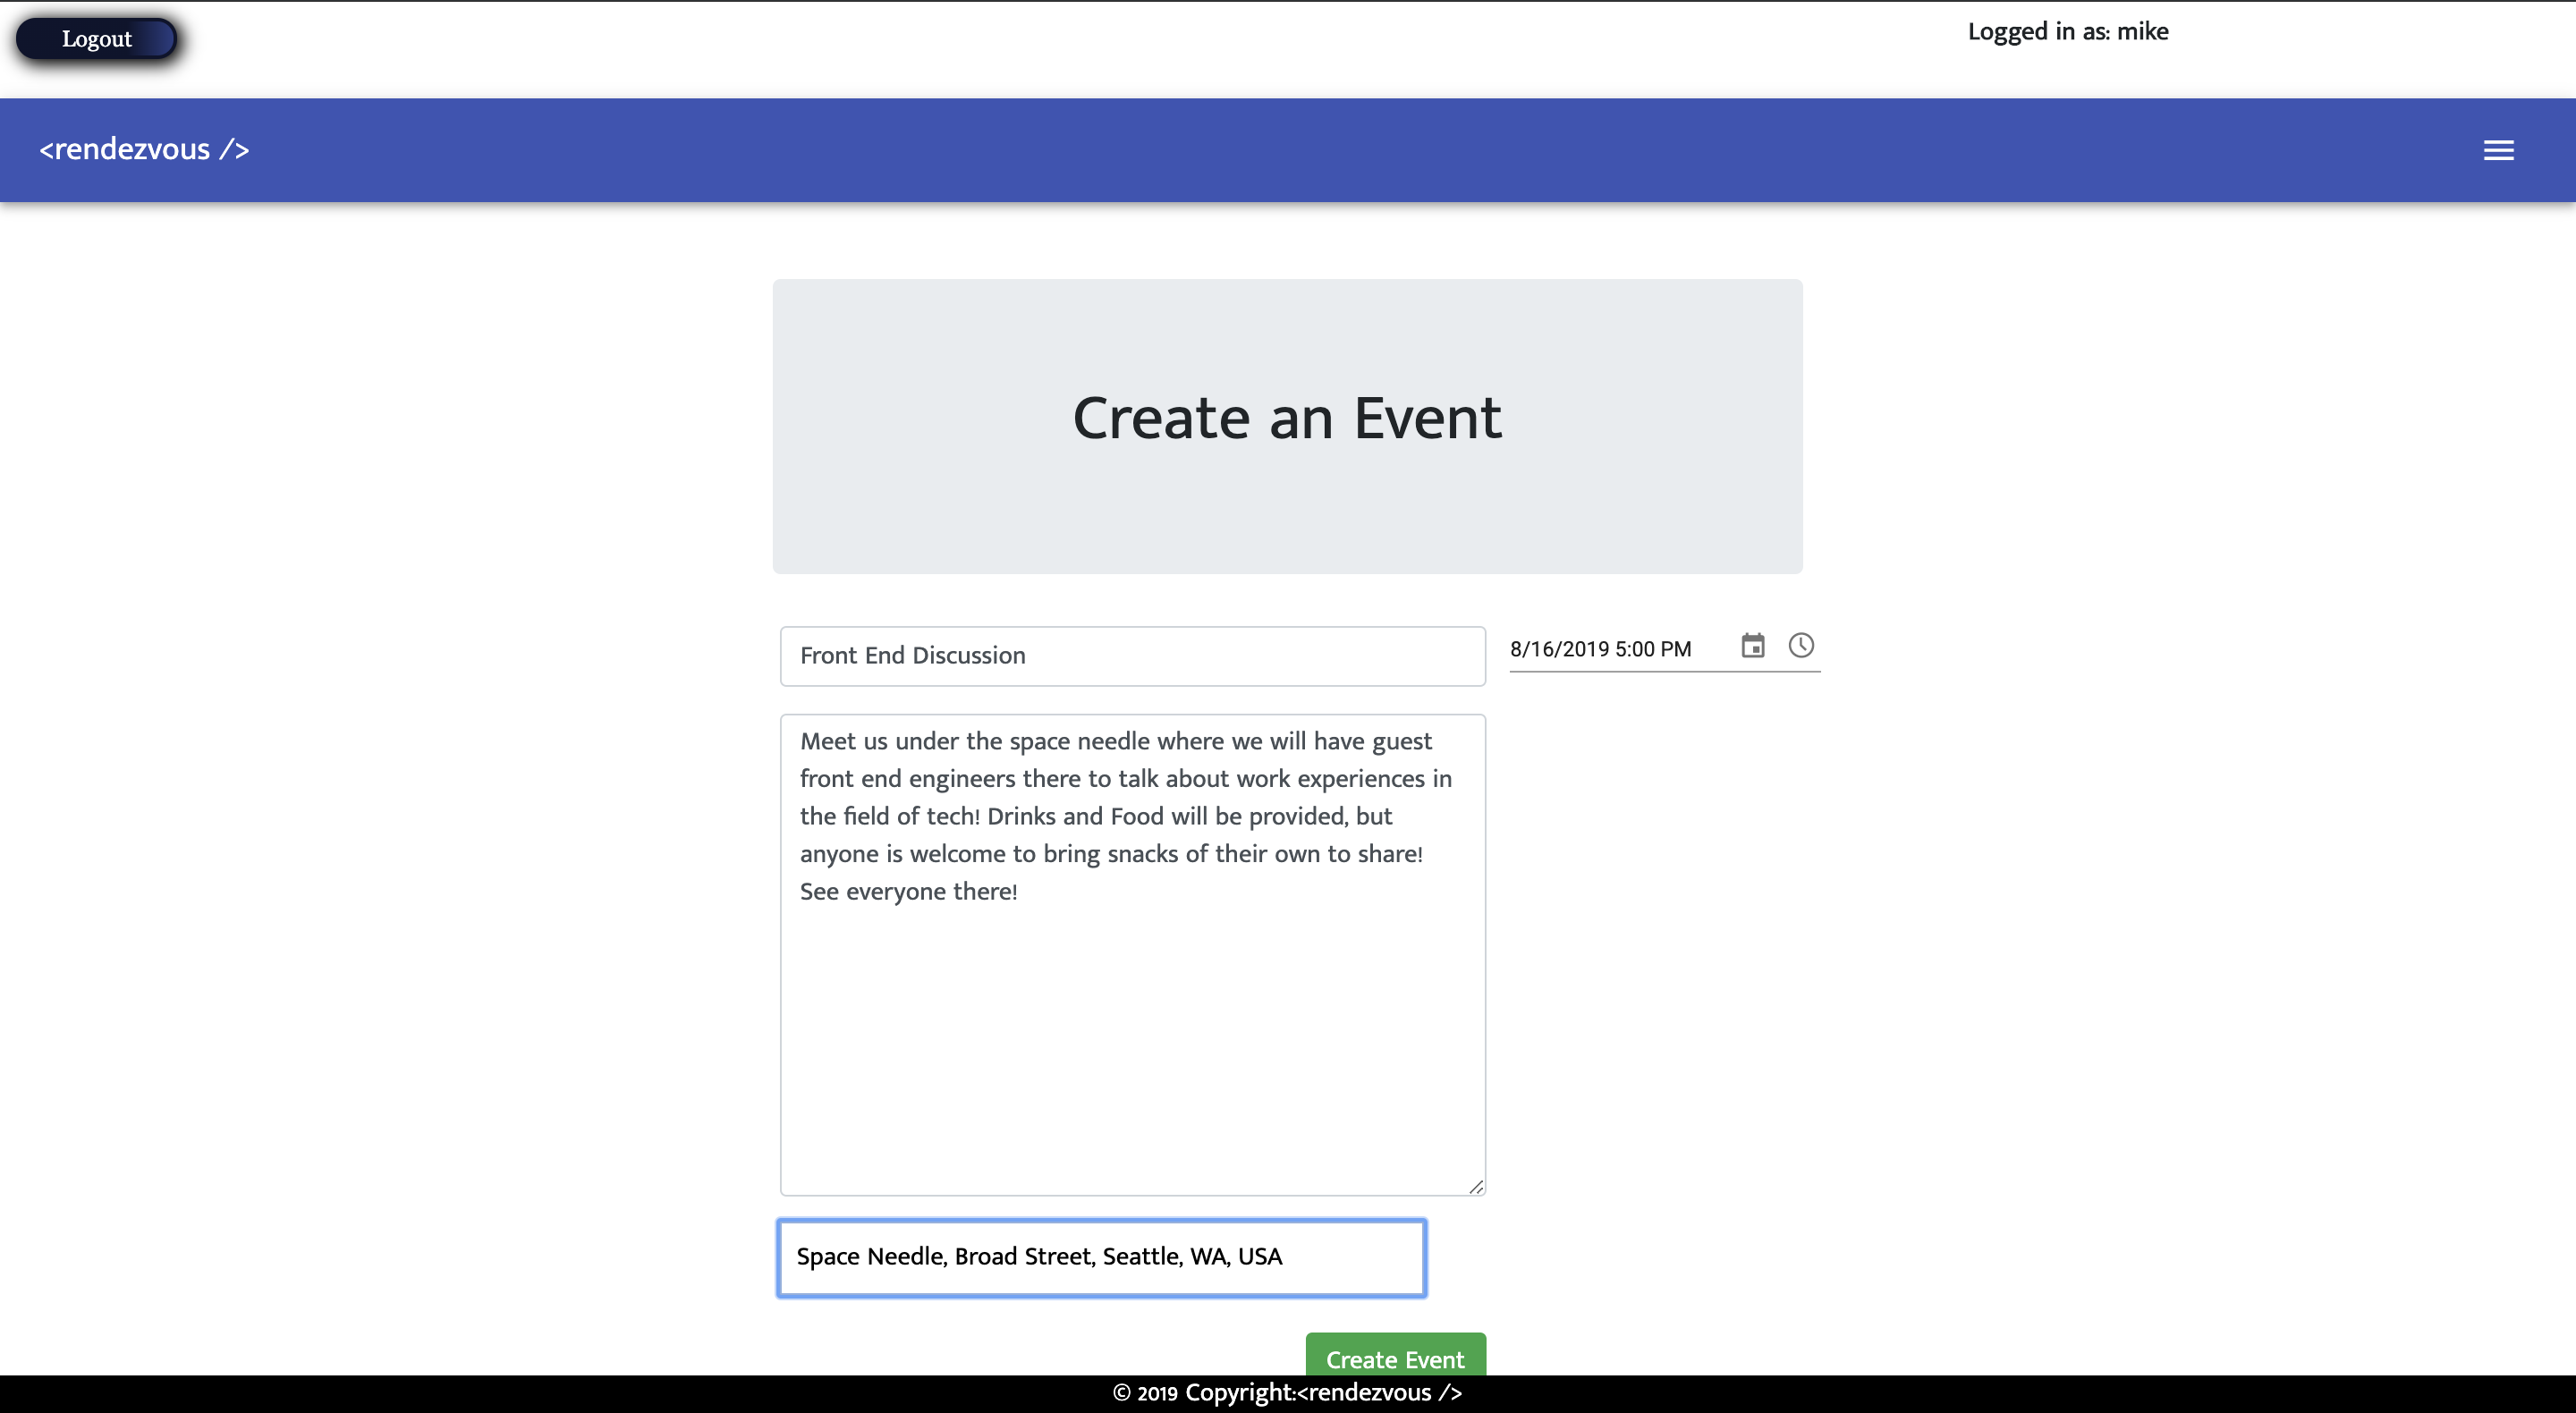Click the 8/16/2019 5:00 PM date field
This screenshot has height=1413, width=2576.
pyautogui.click(x=1600, y=649)
